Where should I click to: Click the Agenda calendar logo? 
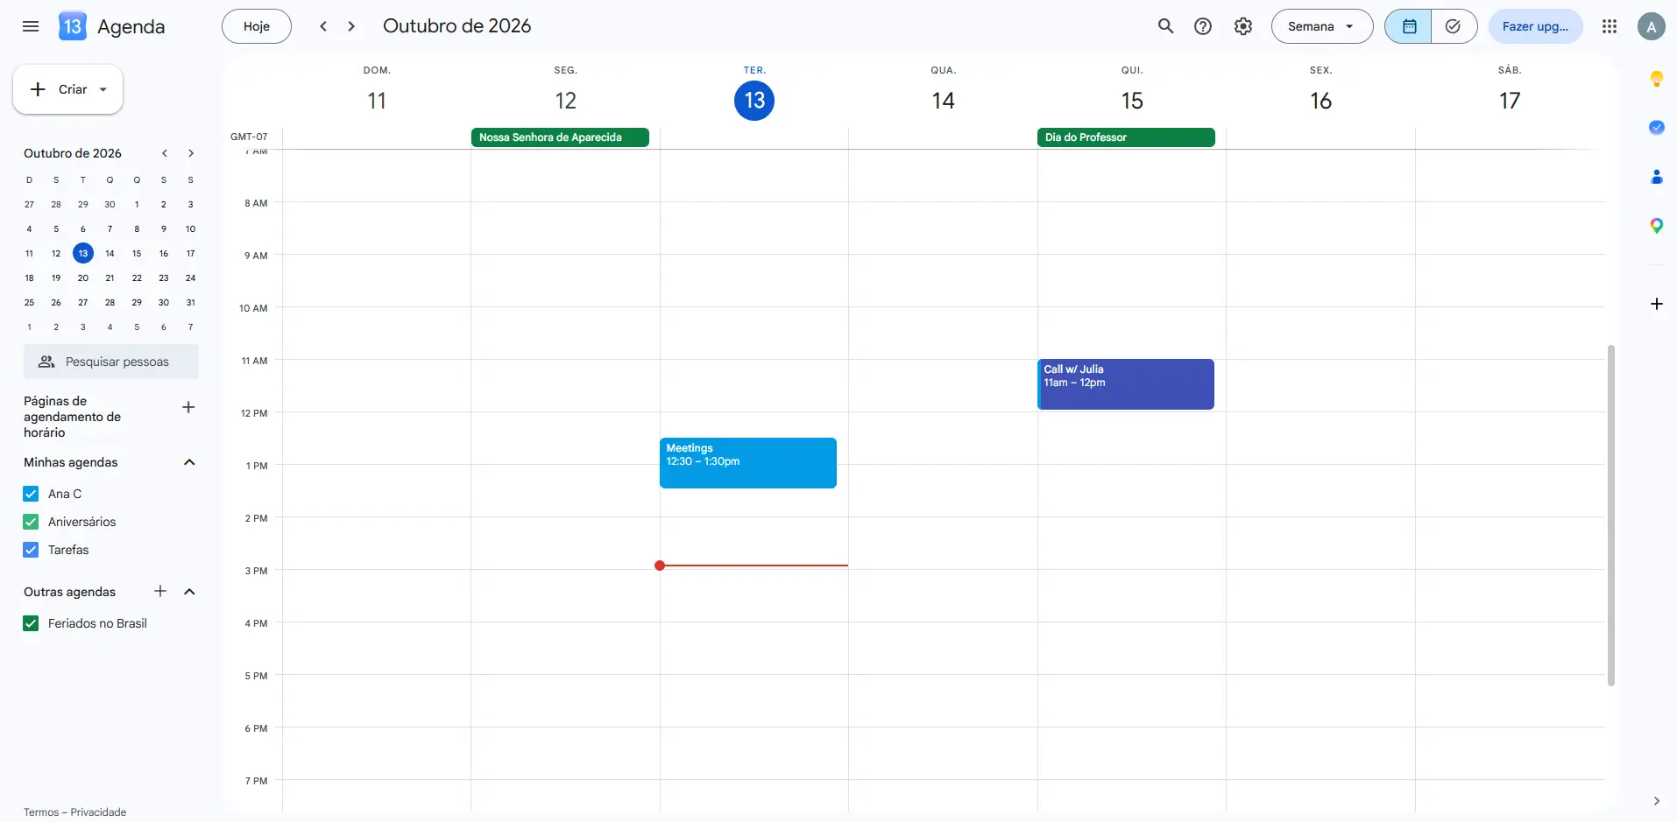coord(72,26)
